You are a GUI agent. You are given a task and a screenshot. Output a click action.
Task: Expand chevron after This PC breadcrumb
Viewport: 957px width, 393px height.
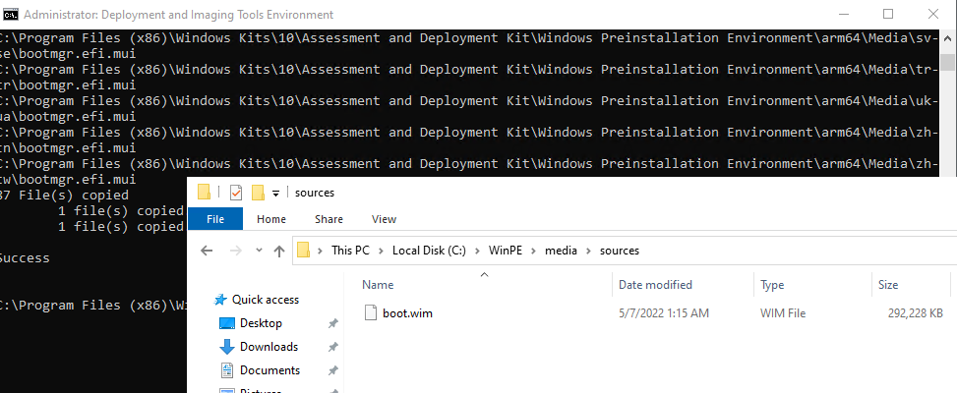click(x=382, y=251)
